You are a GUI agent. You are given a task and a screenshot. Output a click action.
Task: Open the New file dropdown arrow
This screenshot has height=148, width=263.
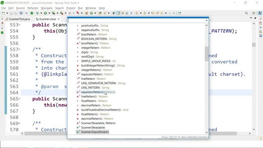(7, 13)
